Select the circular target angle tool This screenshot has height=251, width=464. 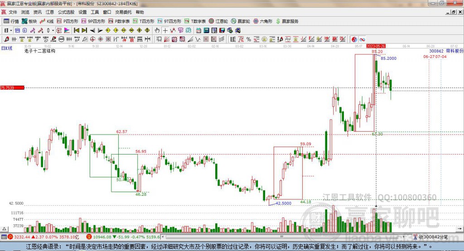tap(92, 39)
